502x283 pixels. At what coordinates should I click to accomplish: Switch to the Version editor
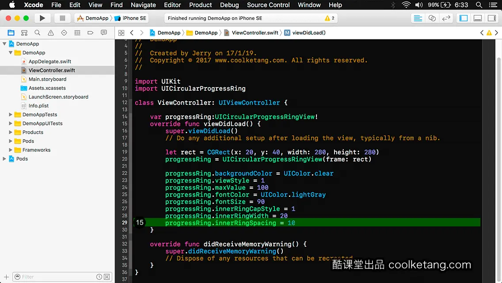(x=446, y=18)
